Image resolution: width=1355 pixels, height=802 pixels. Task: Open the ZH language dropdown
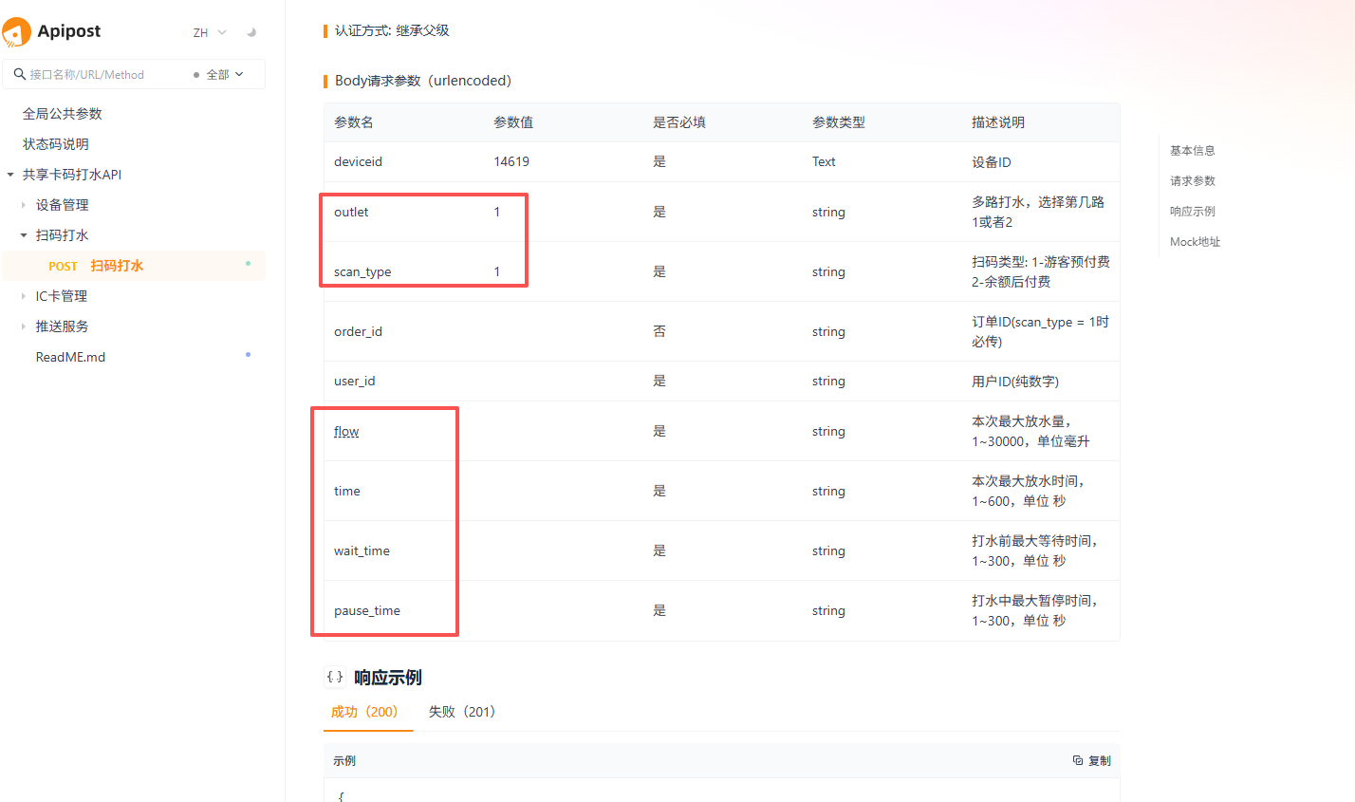[210, 32]
